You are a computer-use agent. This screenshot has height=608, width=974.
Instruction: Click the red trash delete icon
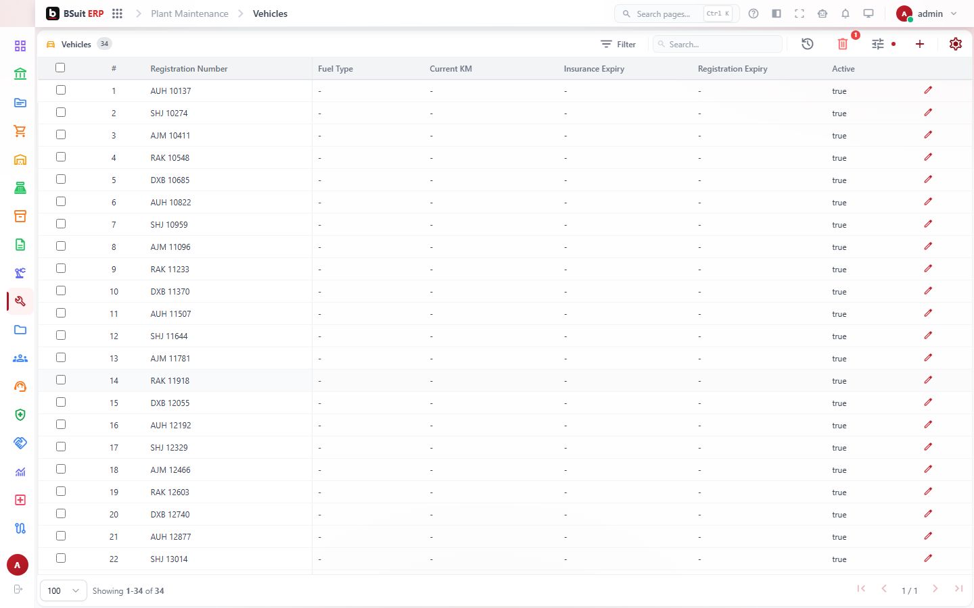[843, 44]
